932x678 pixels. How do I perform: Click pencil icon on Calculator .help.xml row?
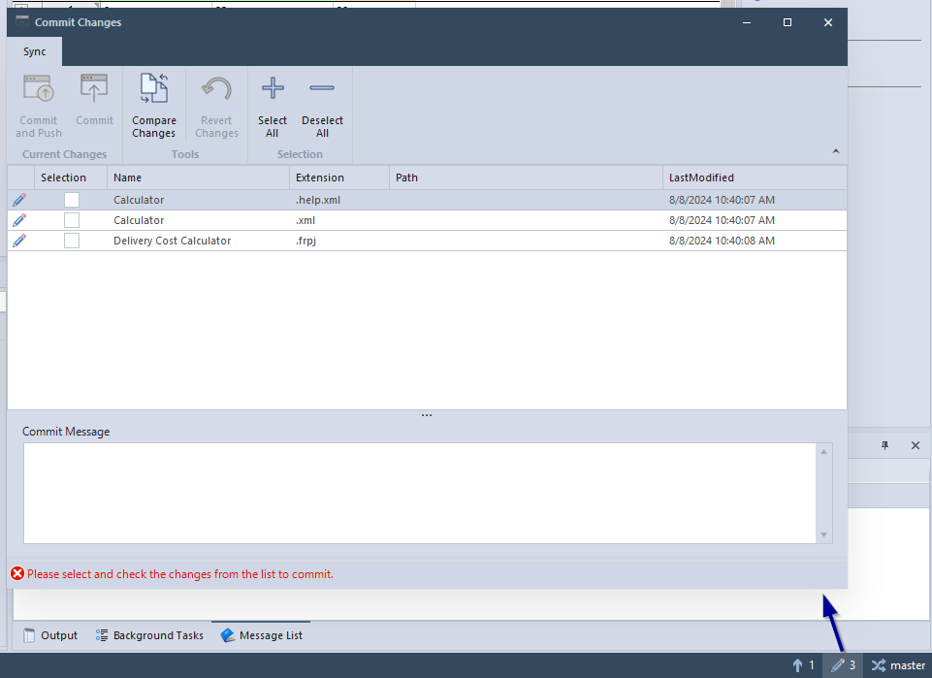point(19,200)
